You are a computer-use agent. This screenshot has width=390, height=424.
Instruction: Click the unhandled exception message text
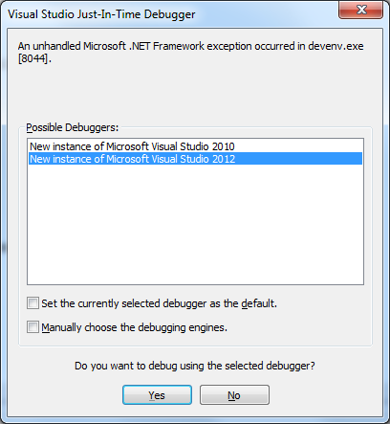[190, 52]
